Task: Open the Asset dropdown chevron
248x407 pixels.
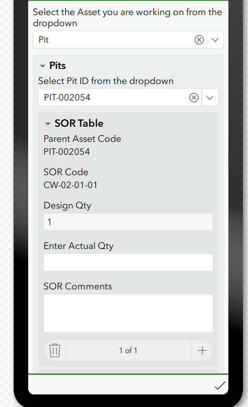Action: [x=215, y=40]
